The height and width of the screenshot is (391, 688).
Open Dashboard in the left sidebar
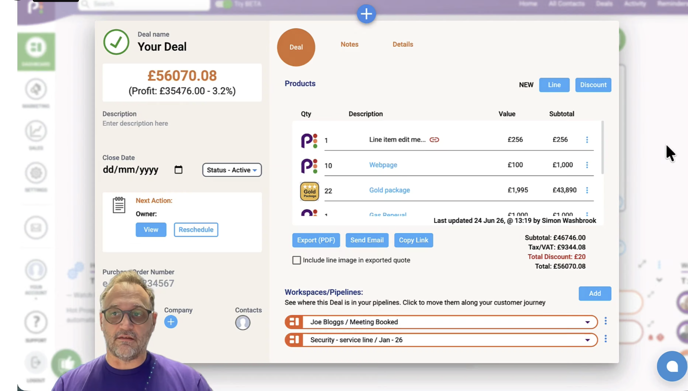point(36,51)
